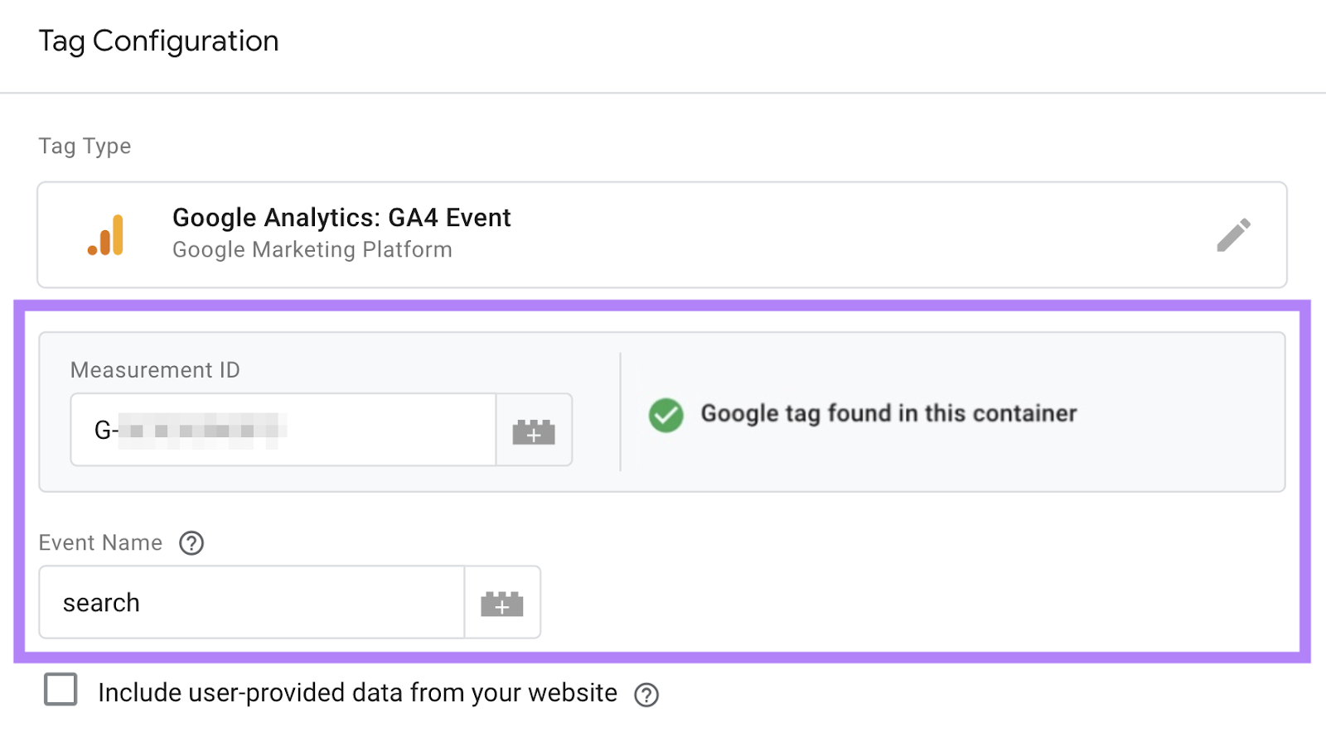Screen dimensions: 1326x732
Task: Click the green checkmark status icon
Action: coord(666,414)
